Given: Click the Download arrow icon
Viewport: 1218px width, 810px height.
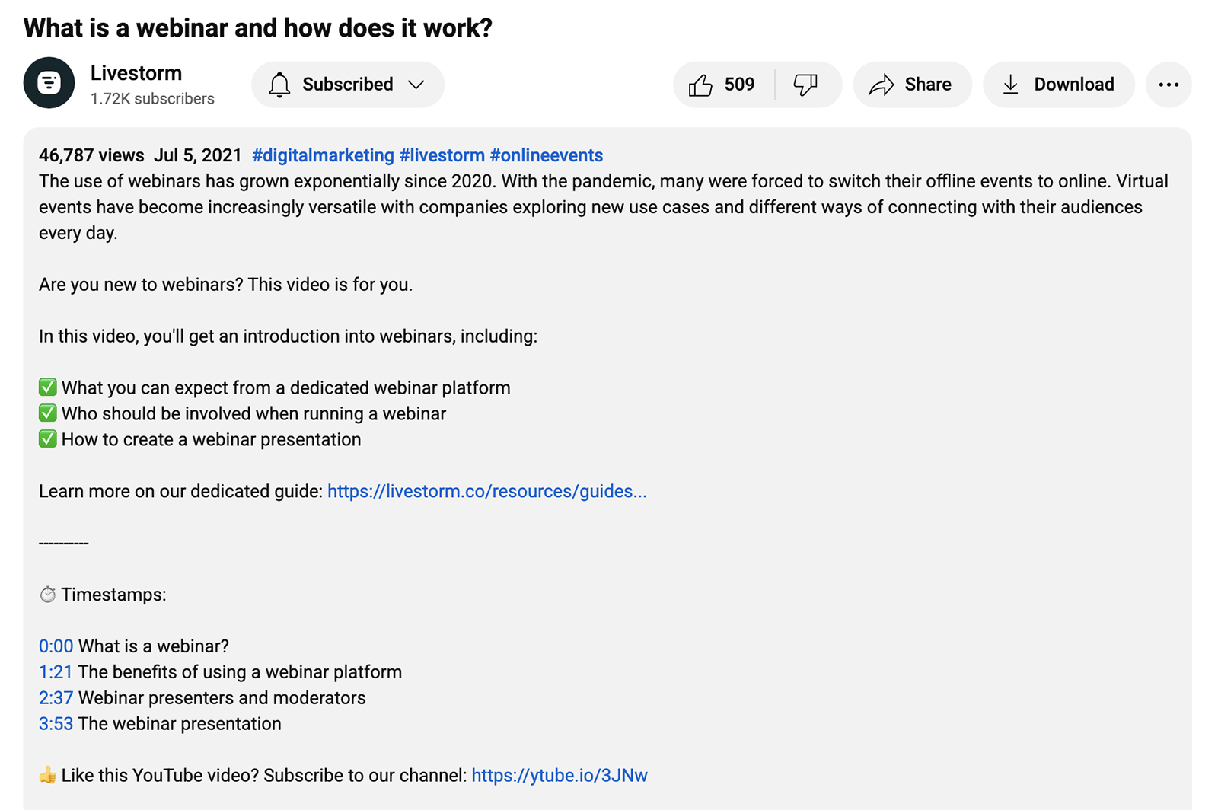Looking at the screenshot, I should (x=1010, y=85).
